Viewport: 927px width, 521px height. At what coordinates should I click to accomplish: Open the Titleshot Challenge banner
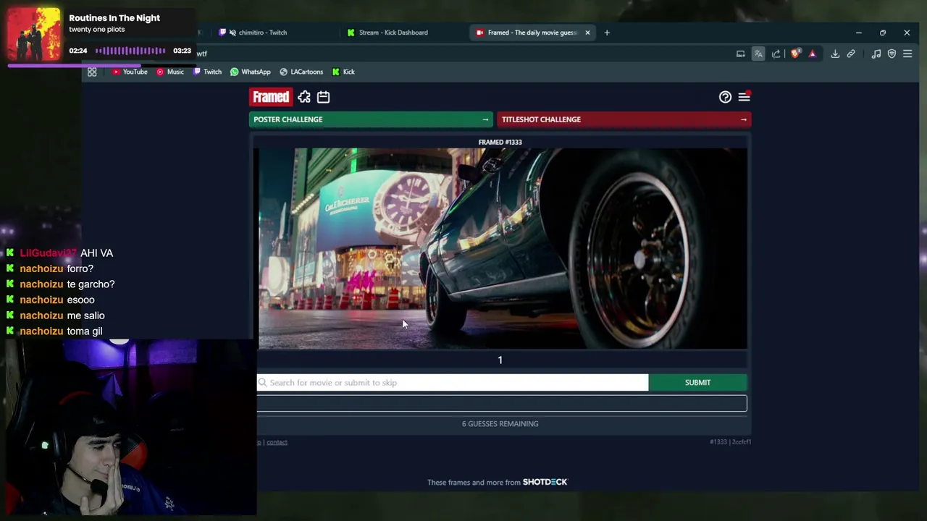[x=624, y=119]
